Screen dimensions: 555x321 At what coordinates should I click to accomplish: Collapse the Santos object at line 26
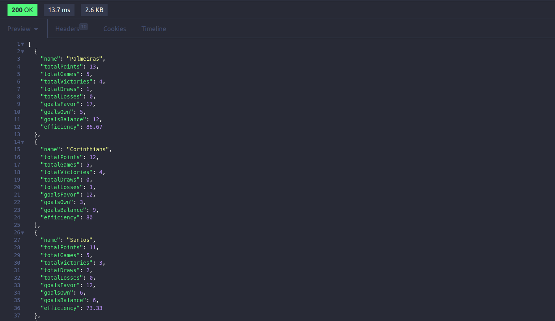(22, 232)
